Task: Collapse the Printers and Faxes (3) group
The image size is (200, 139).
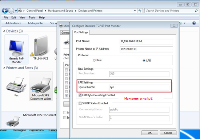Action: (4, 68)
